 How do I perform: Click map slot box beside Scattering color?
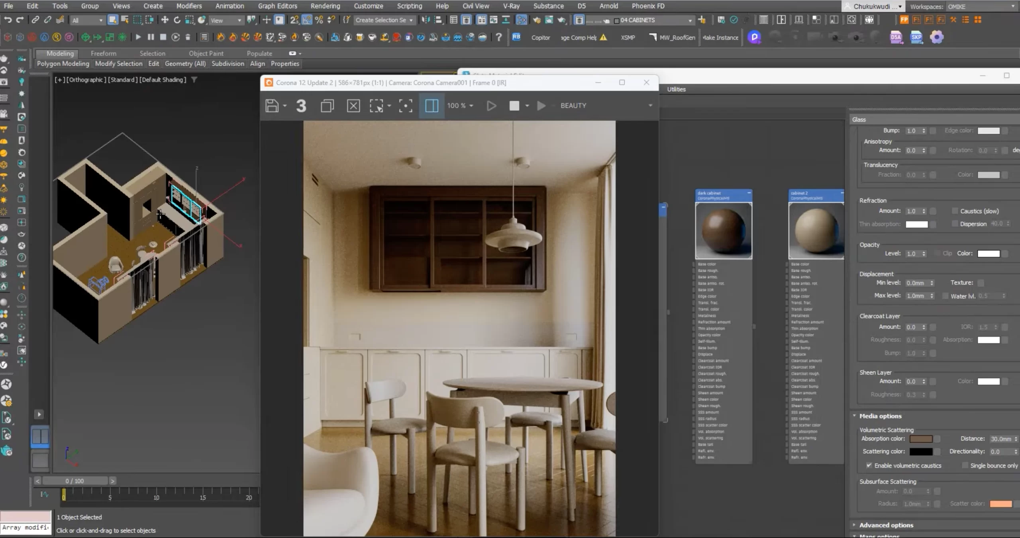tap(938, 452)
